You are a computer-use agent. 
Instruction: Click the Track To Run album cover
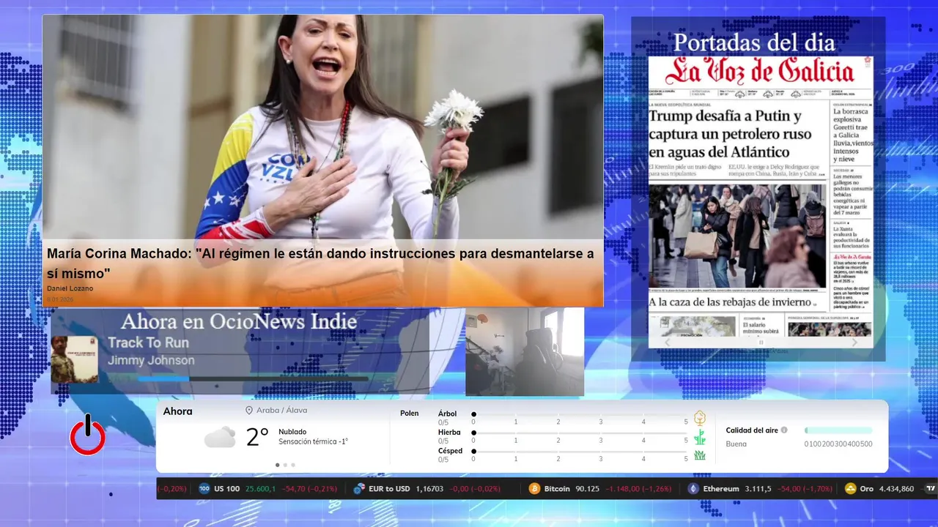click(x=74, y=359)
